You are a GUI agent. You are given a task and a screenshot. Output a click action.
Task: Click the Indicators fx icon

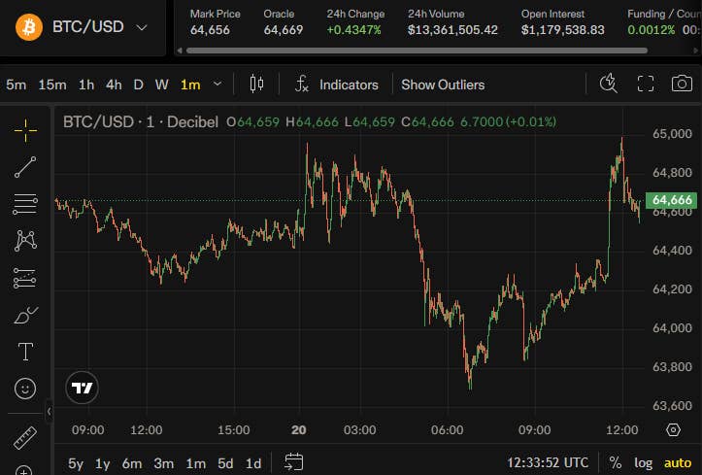click(x=301, y=84)
